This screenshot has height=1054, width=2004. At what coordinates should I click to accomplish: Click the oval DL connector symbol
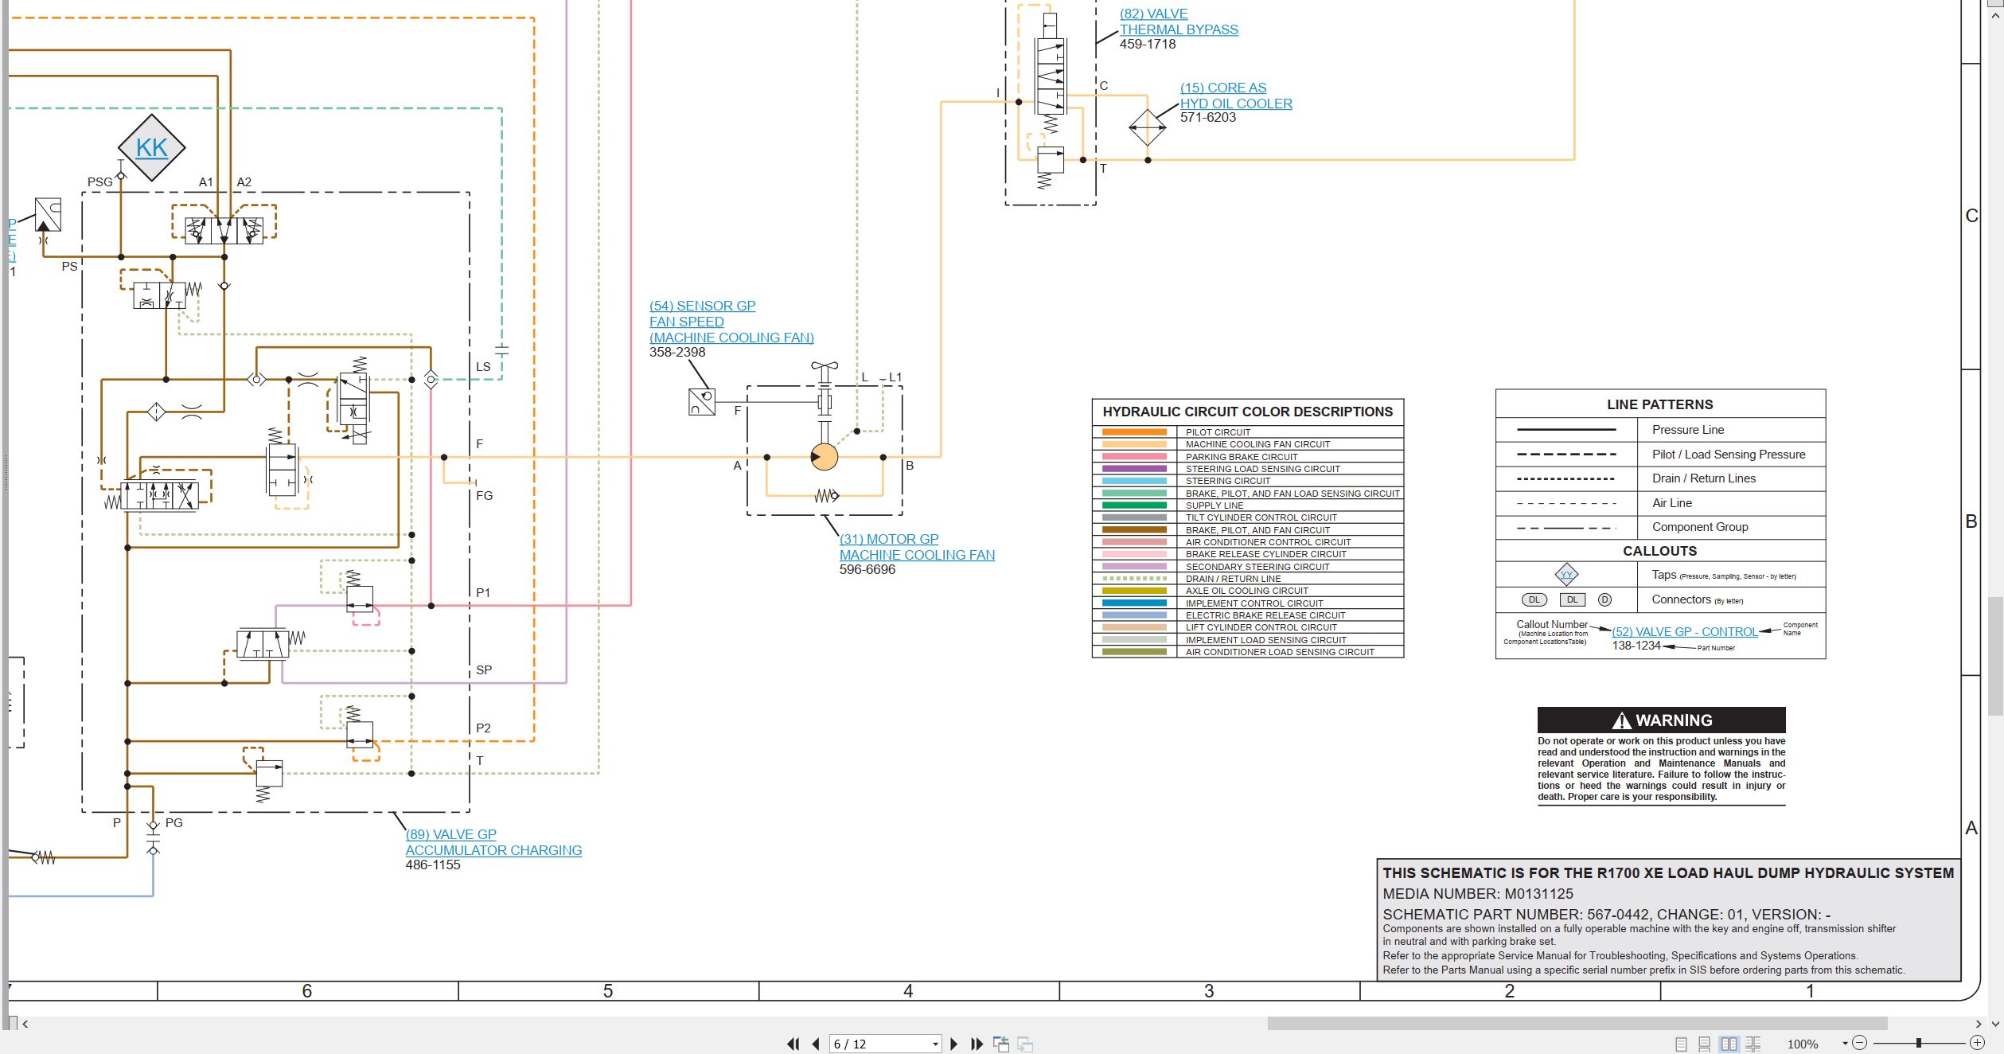tap(1535, 600)
